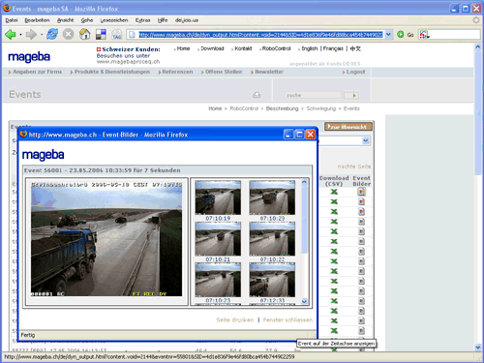The image size is (484, 363).
Task: Click the Forward arrow in toolbar
Action: tap(31, 34)
